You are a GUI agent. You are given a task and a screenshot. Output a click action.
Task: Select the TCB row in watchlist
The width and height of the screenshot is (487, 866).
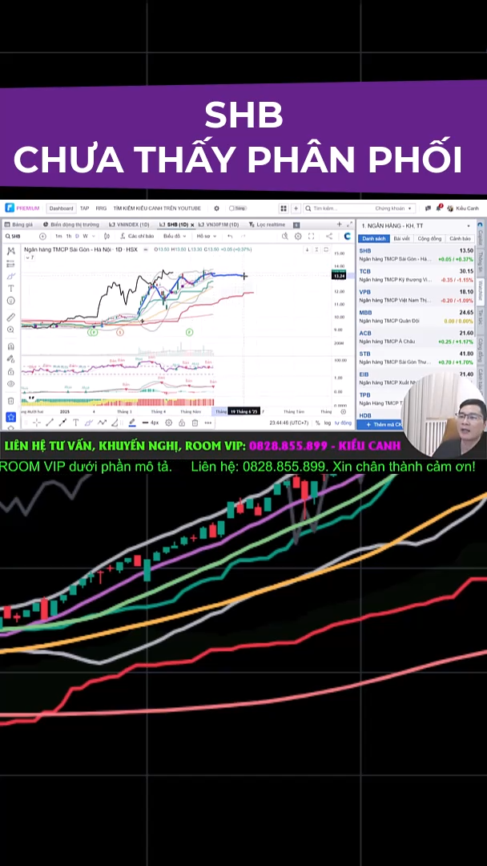point(417,275)
